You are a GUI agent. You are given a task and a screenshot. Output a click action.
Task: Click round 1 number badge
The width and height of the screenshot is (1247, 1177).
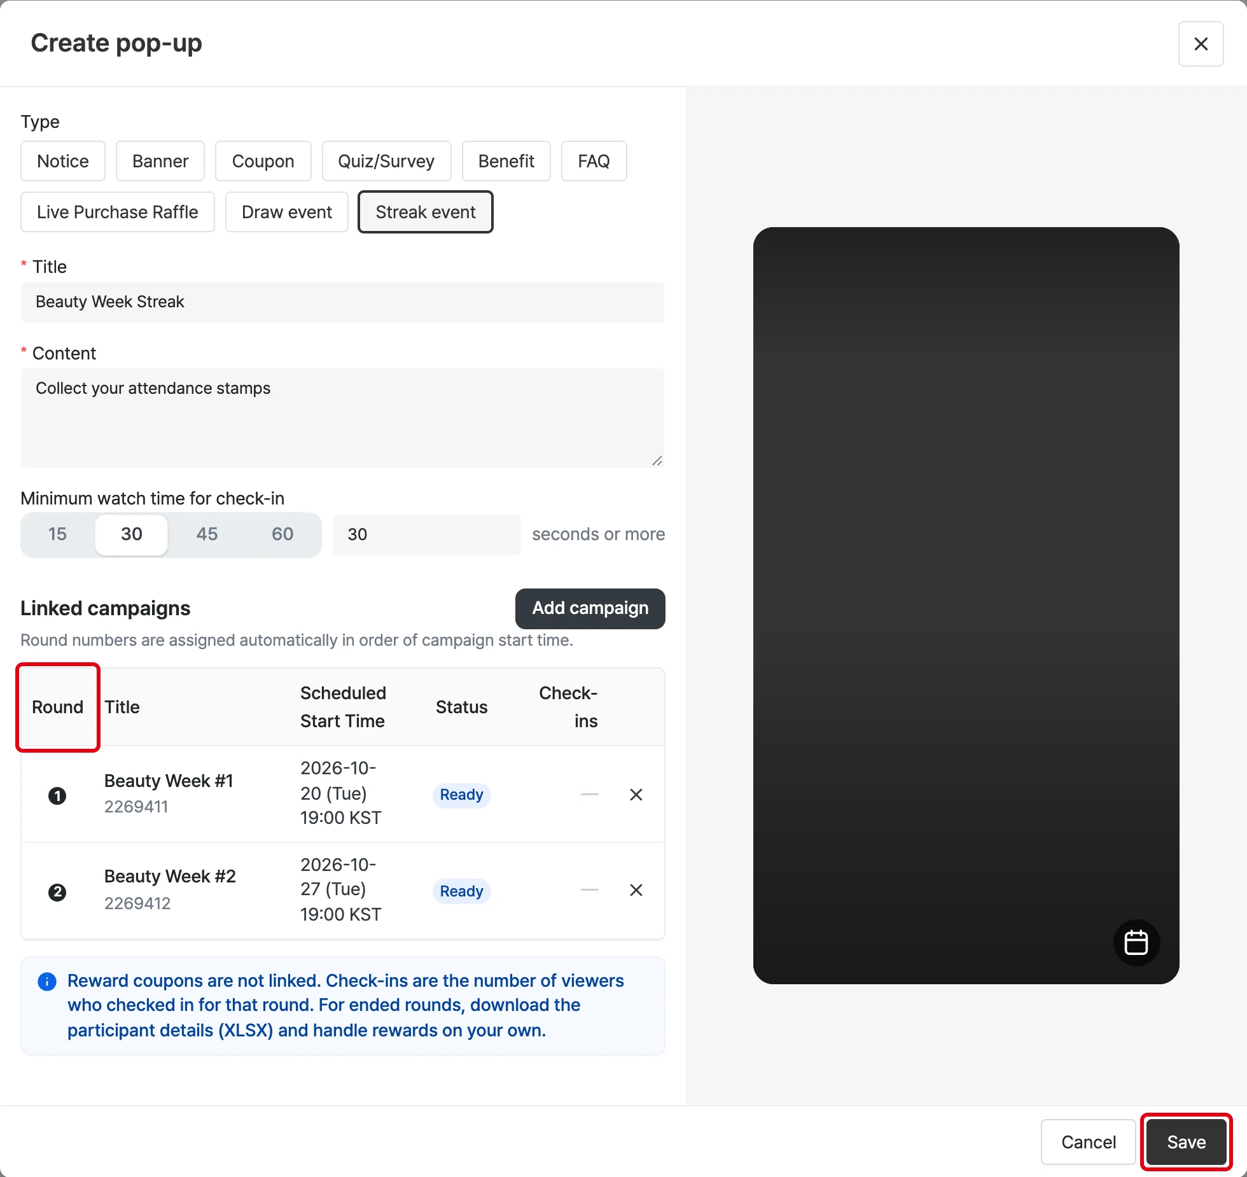pyautogui.click(x=57, y=796)
